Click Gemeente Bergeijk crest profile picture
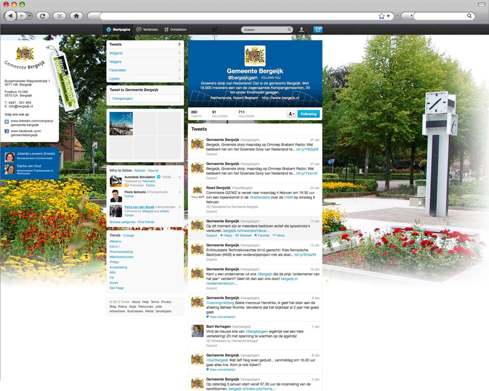This screenshot has height=391, width=489. [x=255, y=56]
